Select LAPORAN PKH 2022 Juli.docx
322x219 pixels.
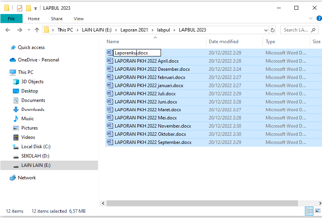click(145, 94)
